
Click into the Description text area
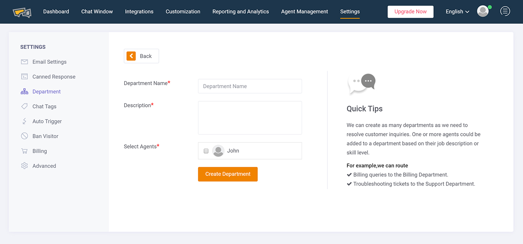pyautogui.click(x=250, y=118)
